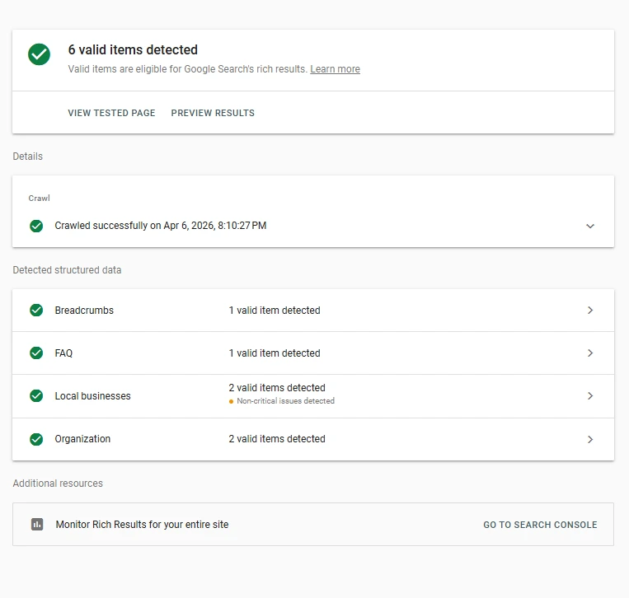Click the '6 valid items detected' heading
This screenshot has height=598, width=629.
133,49
